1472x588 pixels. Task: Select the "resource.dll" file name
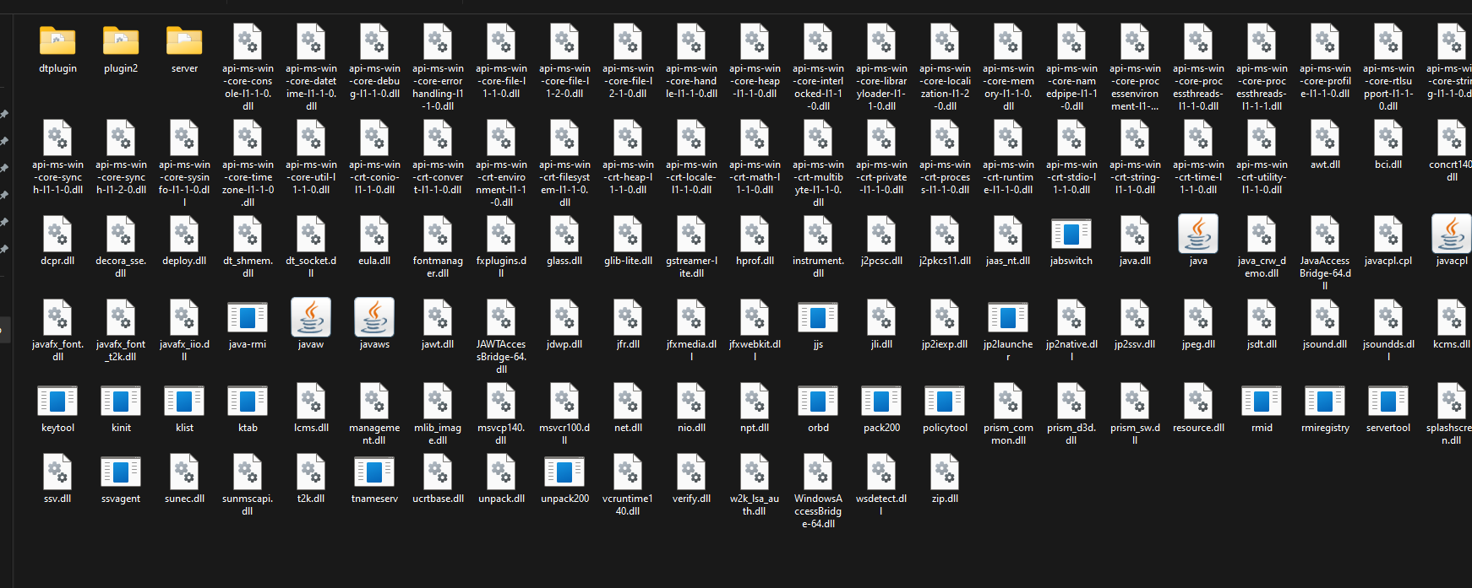[1198, 428]
